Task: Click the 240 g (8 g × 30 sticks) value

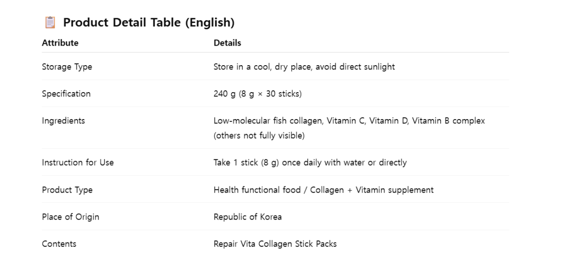Action: coord(257,94)
